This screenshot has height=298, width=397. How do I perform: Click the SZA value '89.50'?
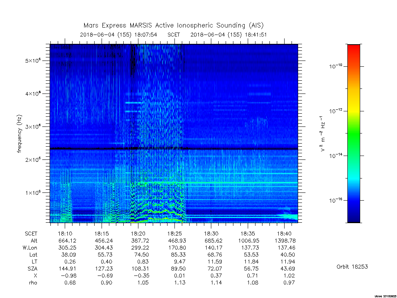(178, 269)
